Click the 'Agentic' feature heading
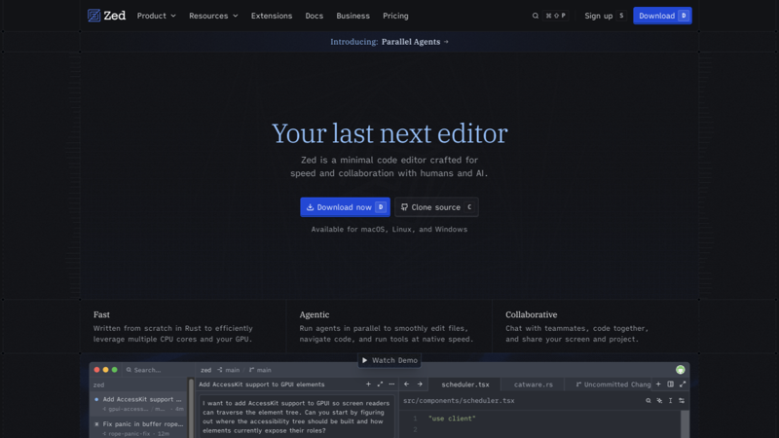 [314, 314]
